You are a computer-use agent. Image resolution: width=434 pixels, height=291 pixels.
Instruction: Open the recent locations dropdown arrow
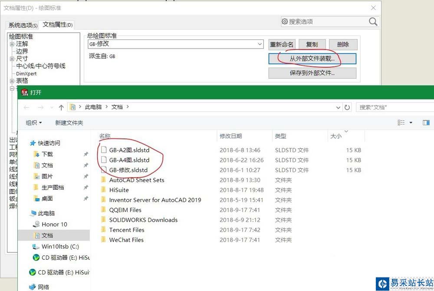pyautogui.click(x=52, y=107)
